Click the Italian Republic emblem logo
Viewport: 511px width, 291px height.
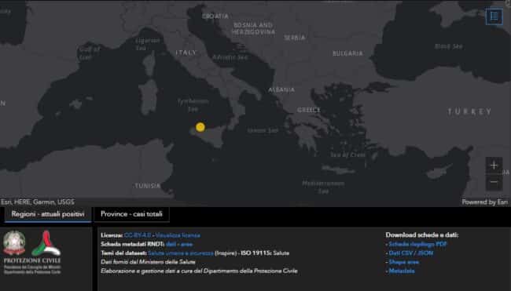pyautogui.click(x=14, y=243)
